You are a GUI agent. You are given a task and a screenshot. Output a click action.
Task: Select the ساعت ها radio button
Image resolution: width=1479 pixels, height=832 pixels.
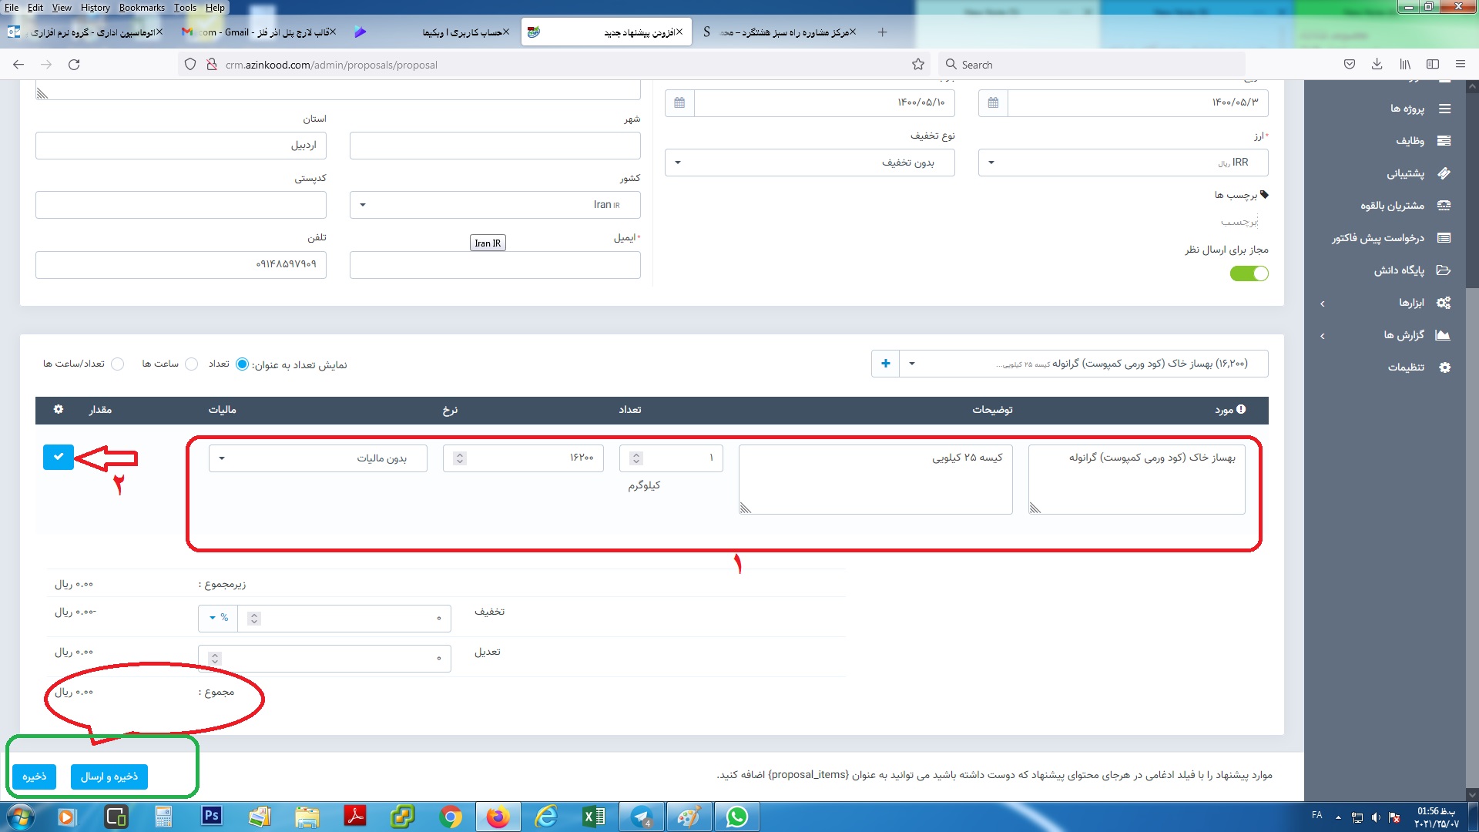[x=192, y=364]
